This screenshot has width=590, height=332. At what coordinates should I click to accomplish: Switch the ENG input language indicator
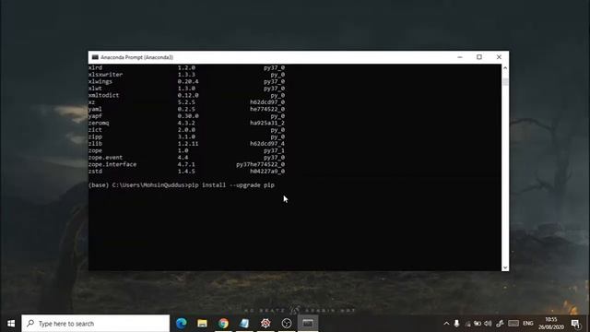tap(528, 324)
